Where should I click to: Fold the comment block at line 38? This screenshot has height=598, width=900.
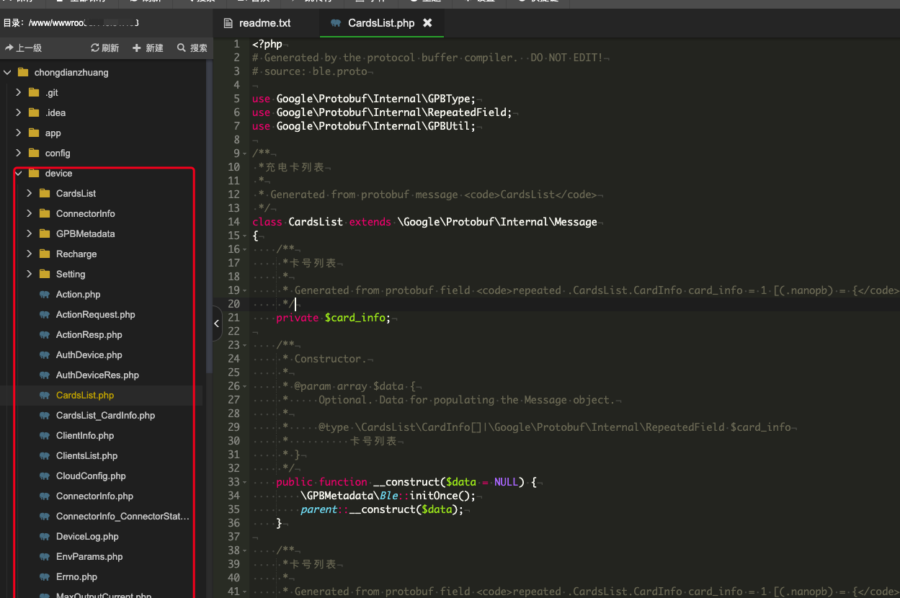click(x=245, y=550)
